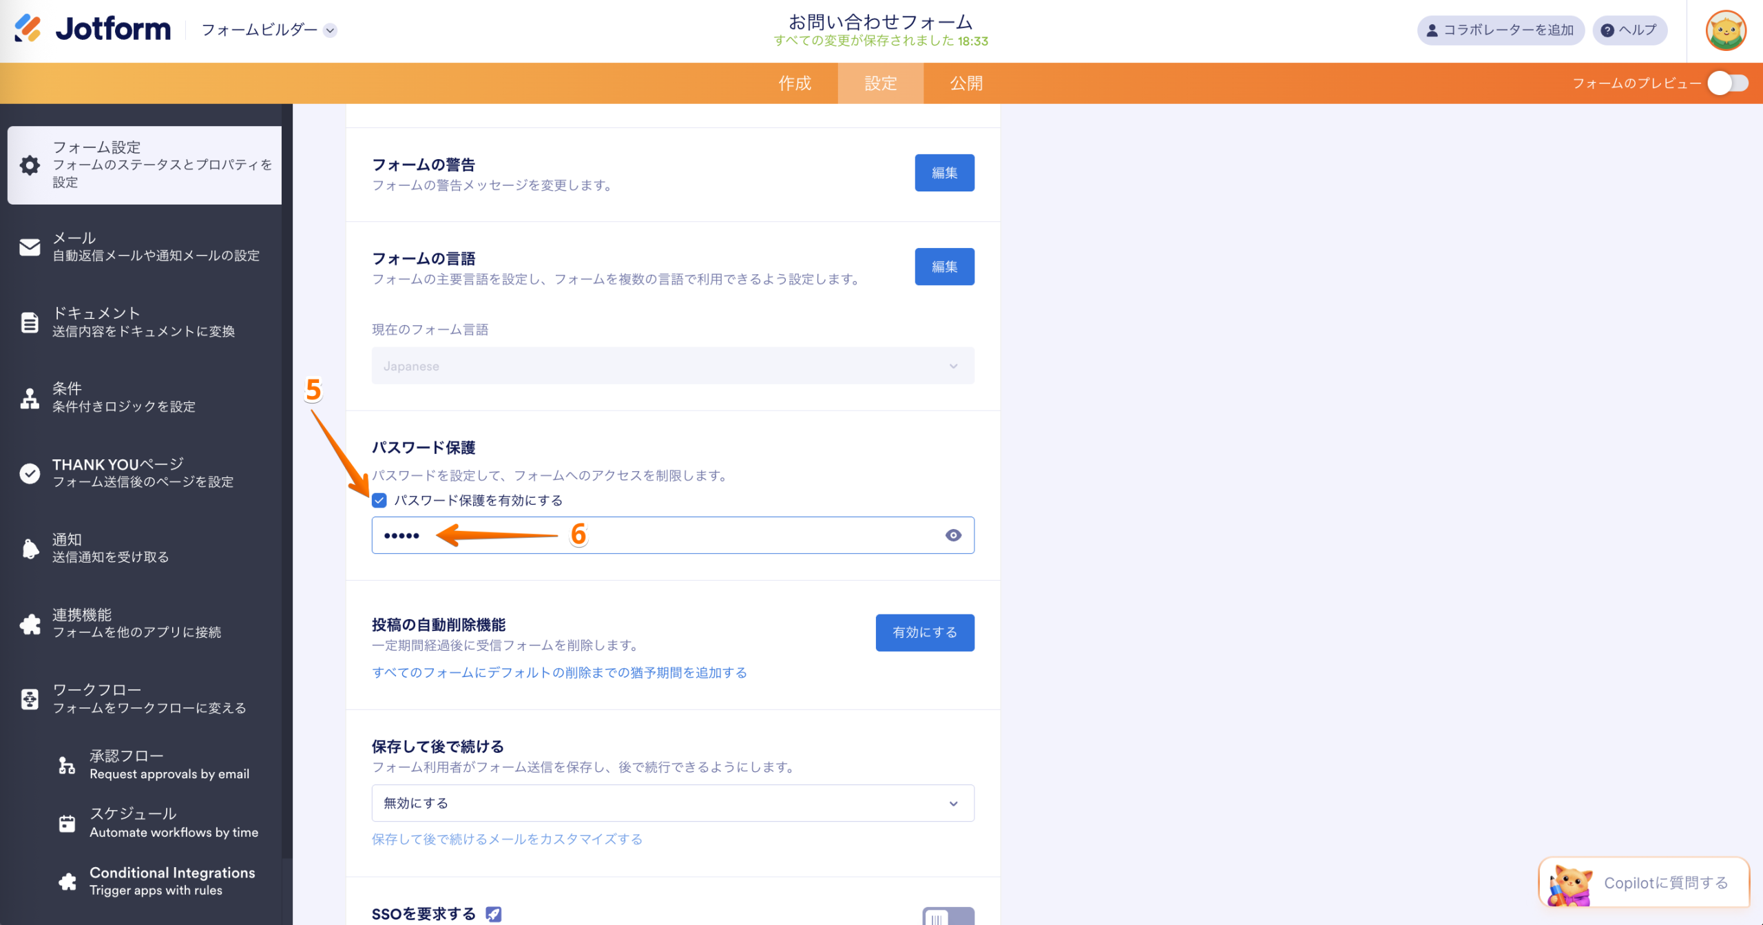Switch to the 設定 tab
The width and height of the screenshot is (1763, 925).
click(881, 83)
